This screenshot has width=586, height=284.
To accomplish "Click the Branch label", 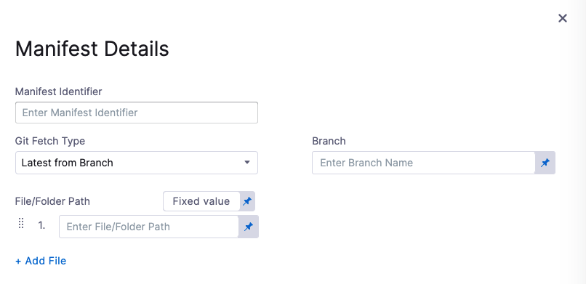I will 329,141.
